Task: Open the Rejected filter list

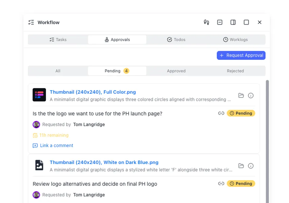Action: (235, 71)
